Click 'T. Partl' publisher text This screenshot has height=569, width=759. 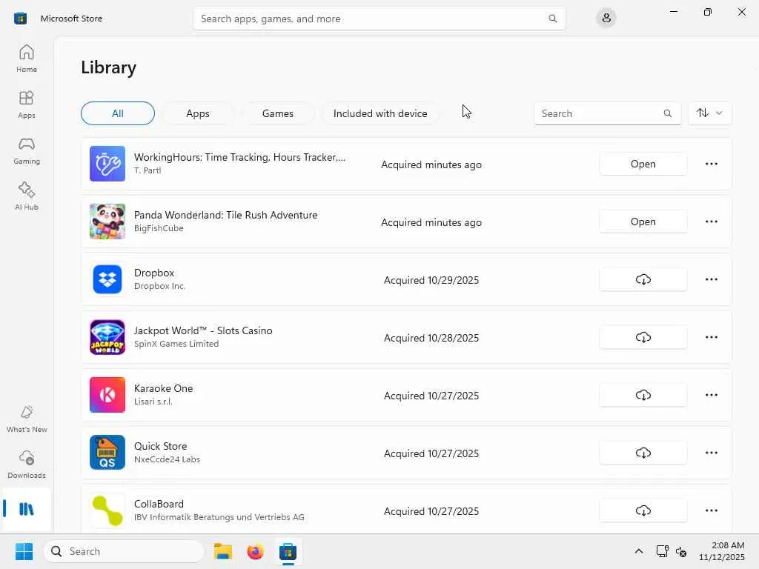[148, 170]
